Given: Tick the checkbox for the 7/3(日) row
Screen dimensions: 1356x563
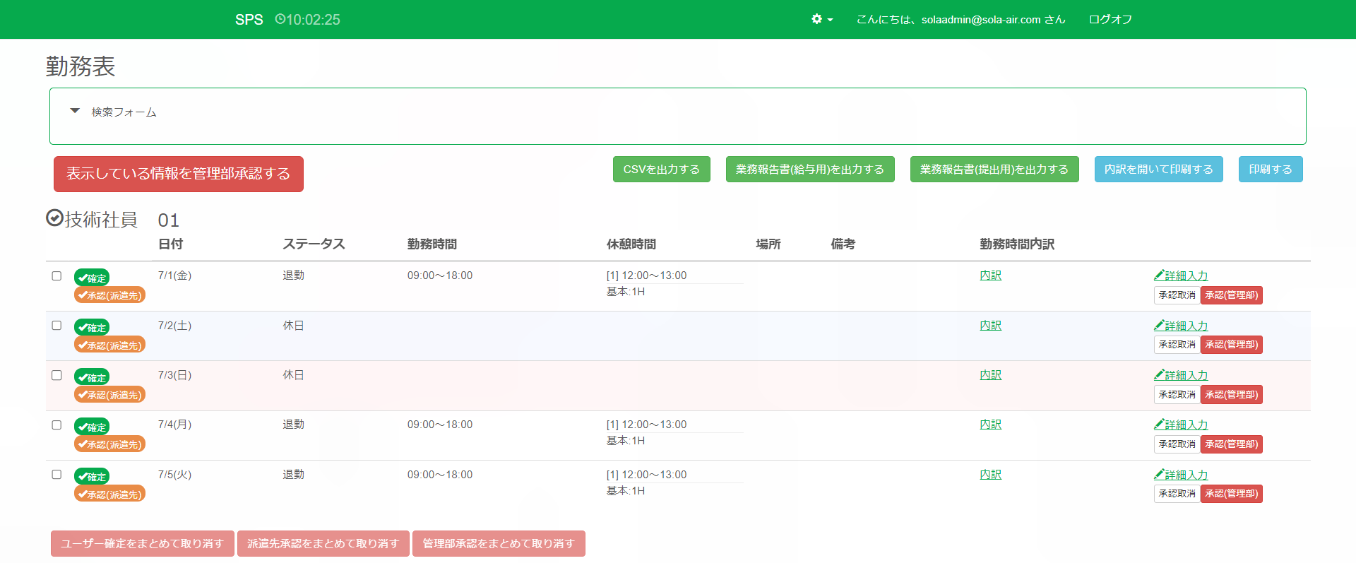Looking at the screenshot, I should tap(56, 375).
